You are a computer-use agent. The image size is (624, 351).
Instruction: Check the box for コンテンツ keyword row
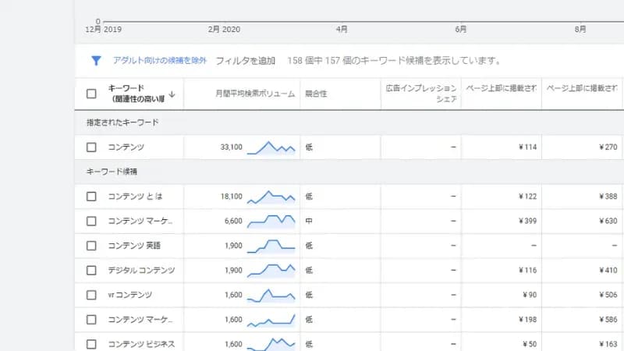tap(91, 147)
